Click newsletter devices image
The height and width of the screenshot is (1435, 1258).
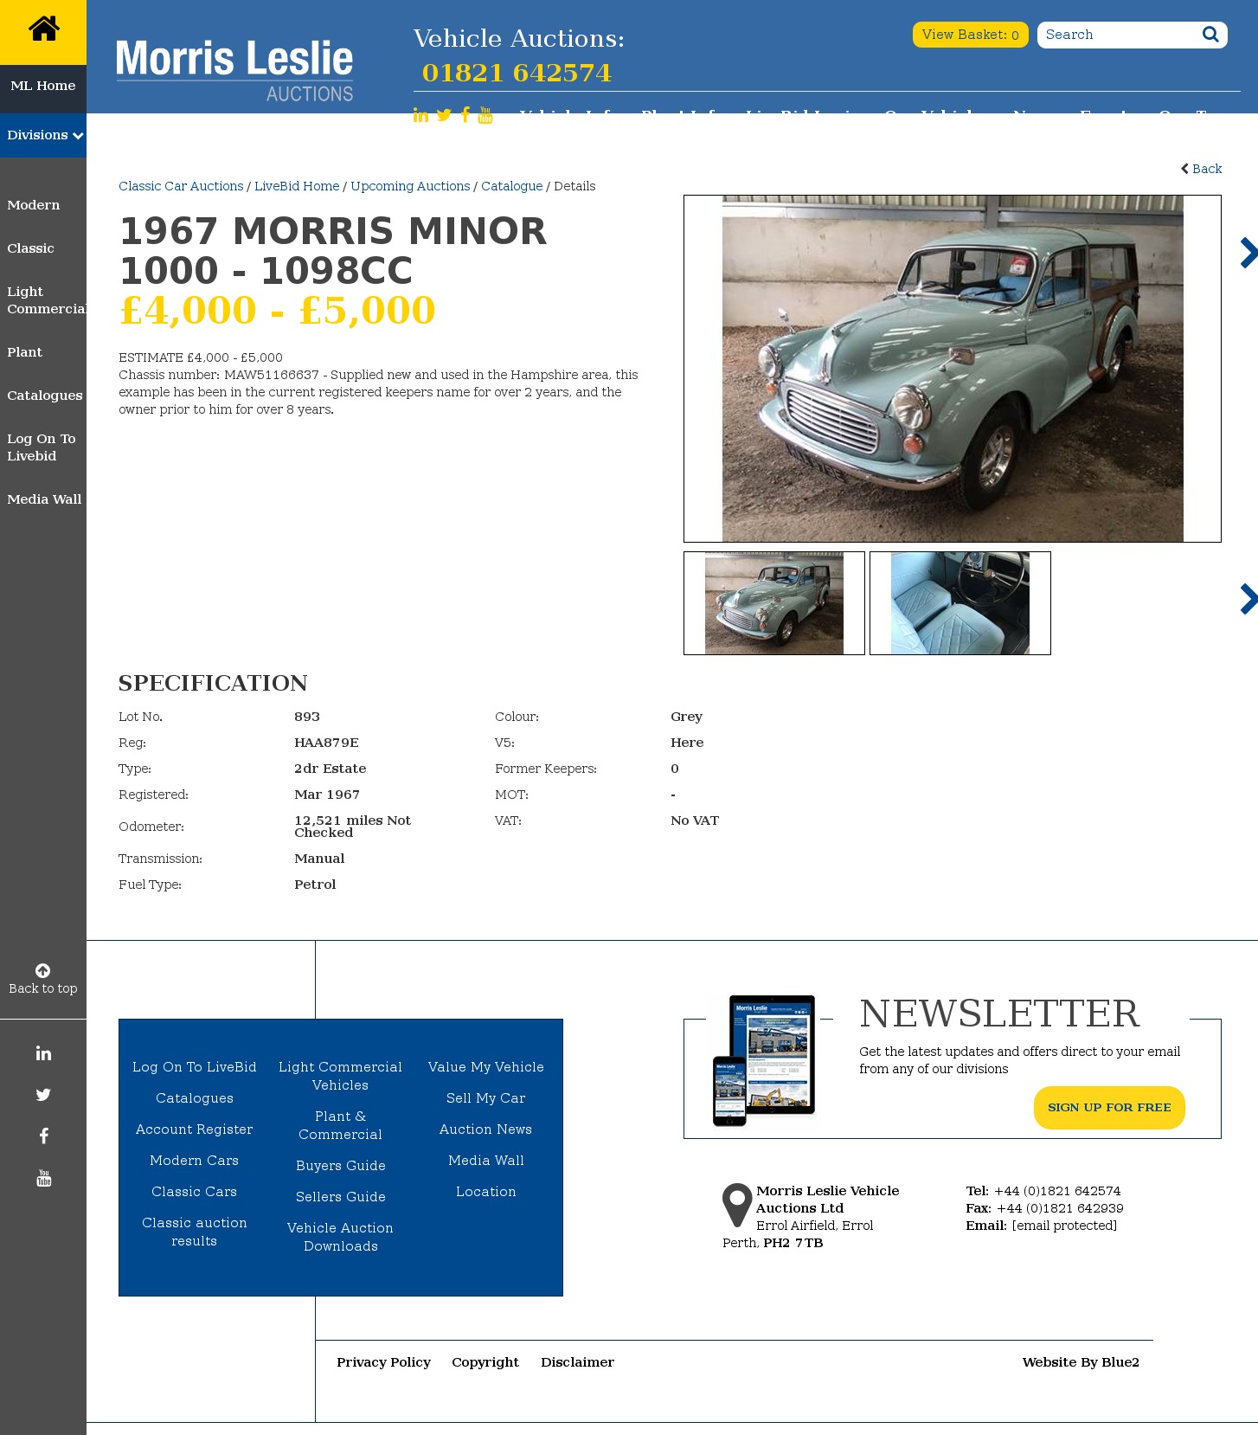click(764, 1060)
